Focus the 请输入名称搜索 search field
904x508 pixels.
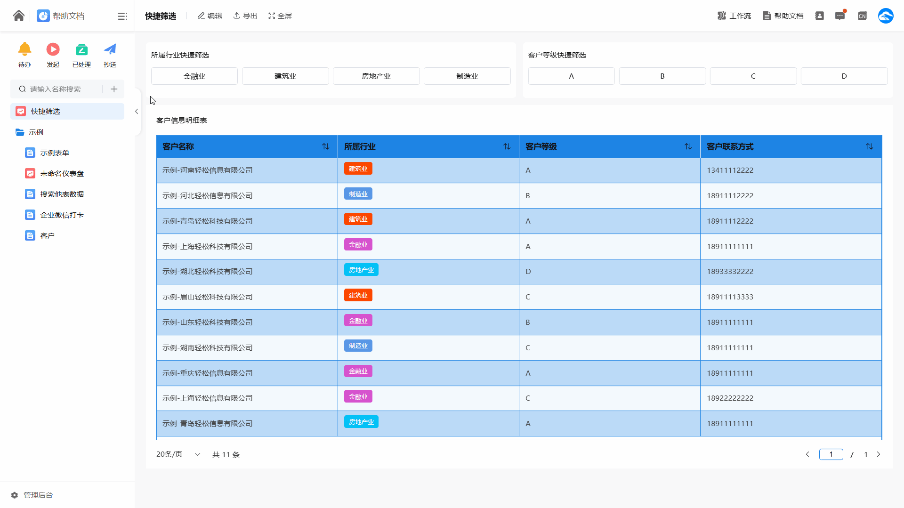(x=60, y=89)
